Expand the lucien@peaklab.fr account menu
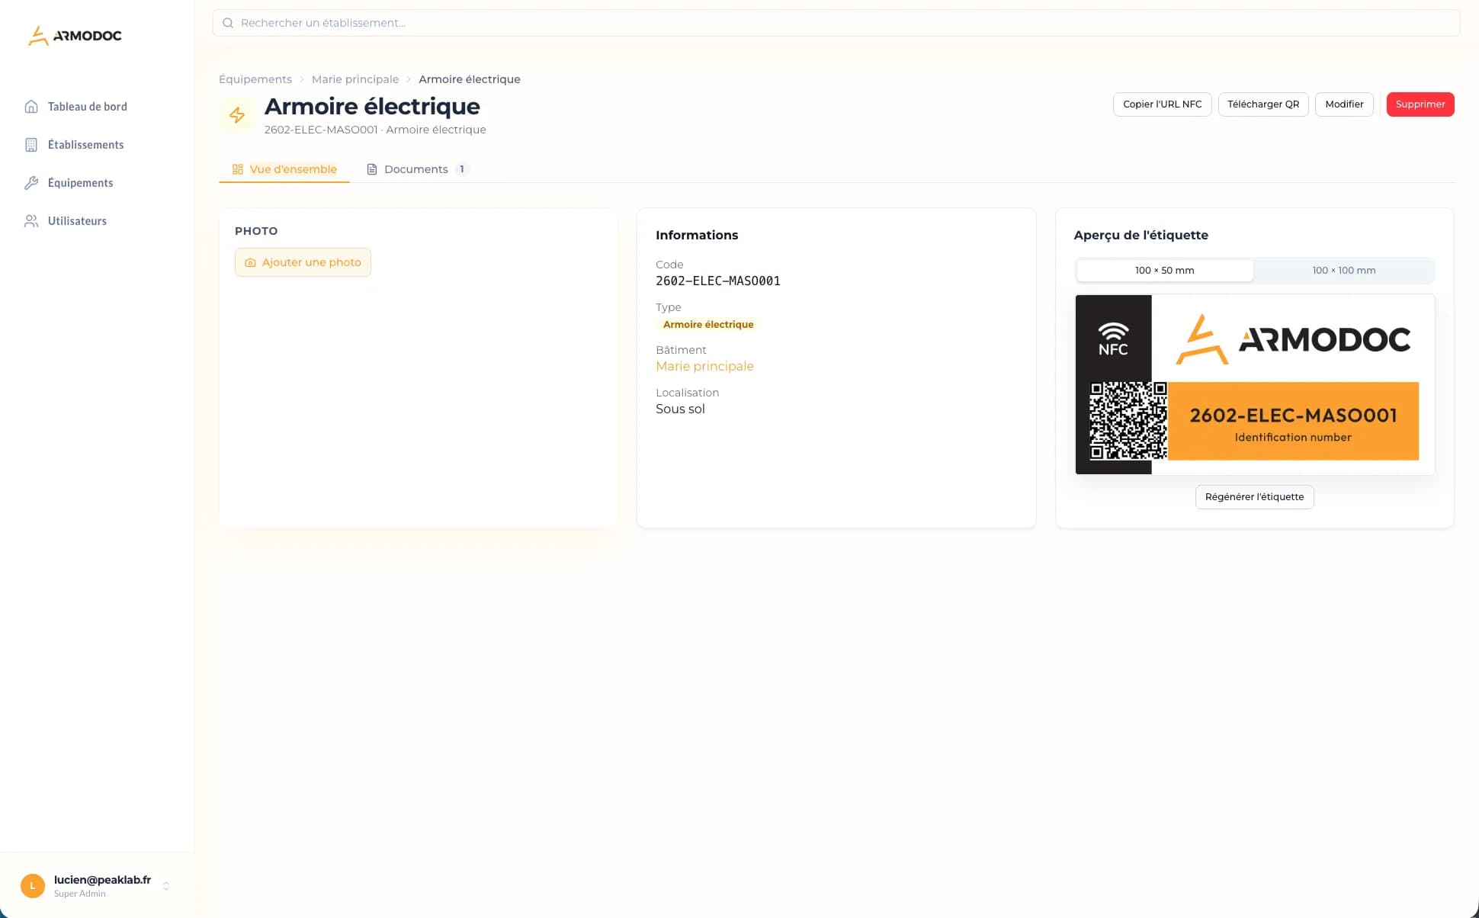This screenshot has width=1479, height=918. point(166,886)
